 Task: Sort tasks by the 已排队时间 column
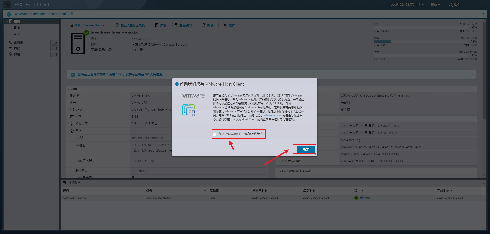coord(276,191)
